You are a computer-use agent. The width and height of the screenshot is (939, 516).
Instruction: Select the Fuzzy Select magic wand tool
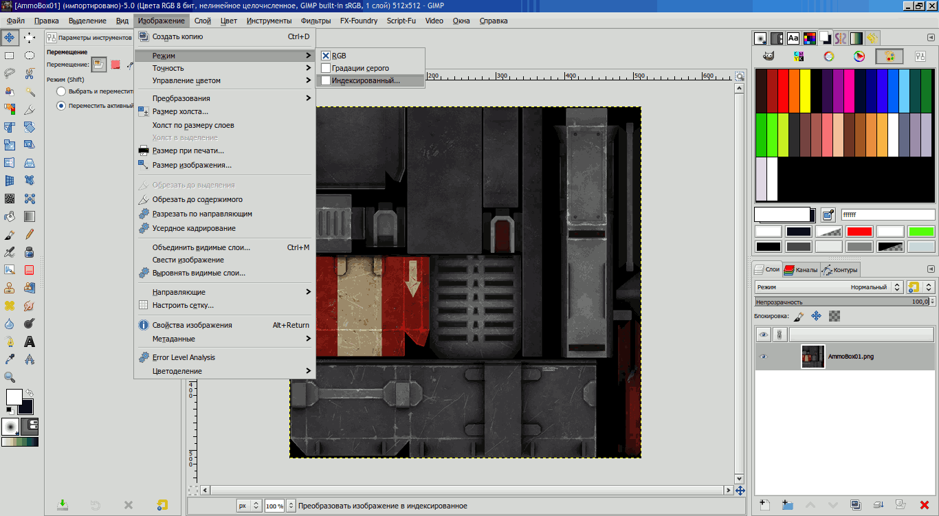30,91
